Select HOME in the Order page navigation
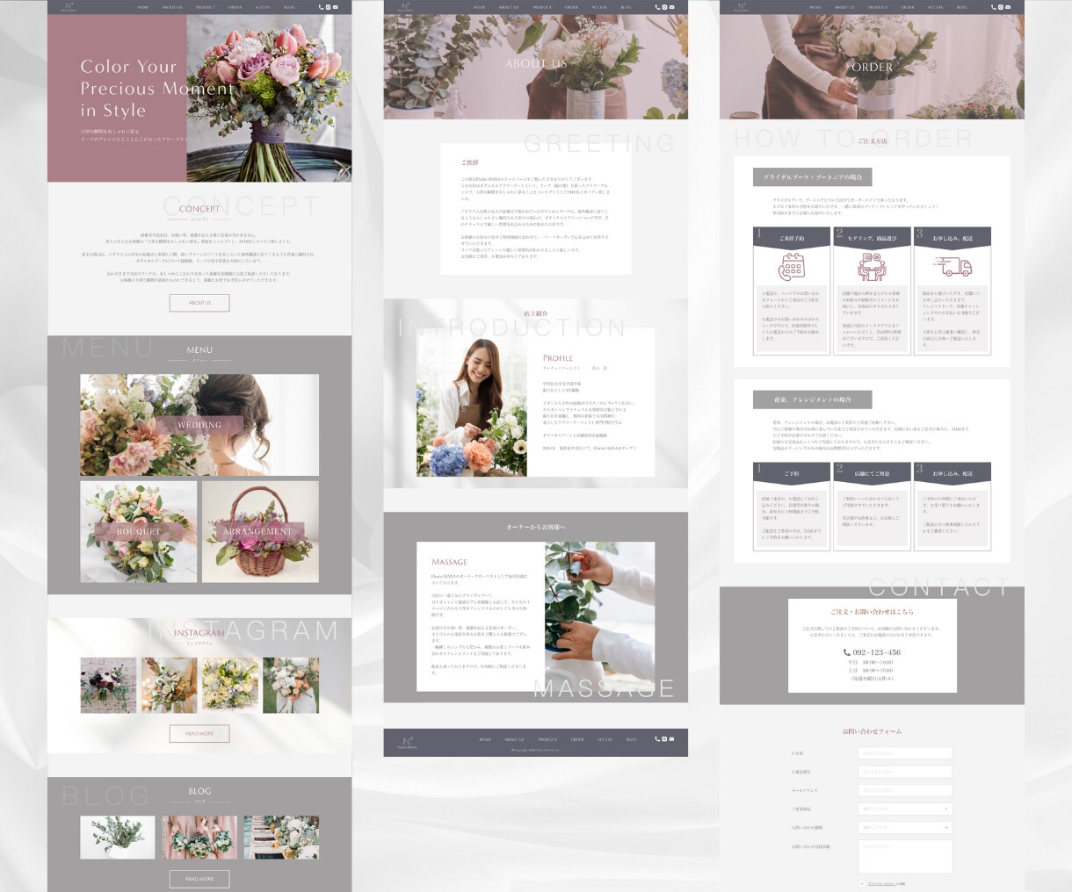This screenshot has height=892, width=1072. pyautogui.click(x=815, y=7)
